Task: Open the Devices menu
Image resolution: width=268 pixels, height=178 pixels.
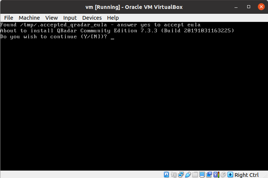Action: pos(92,18)
